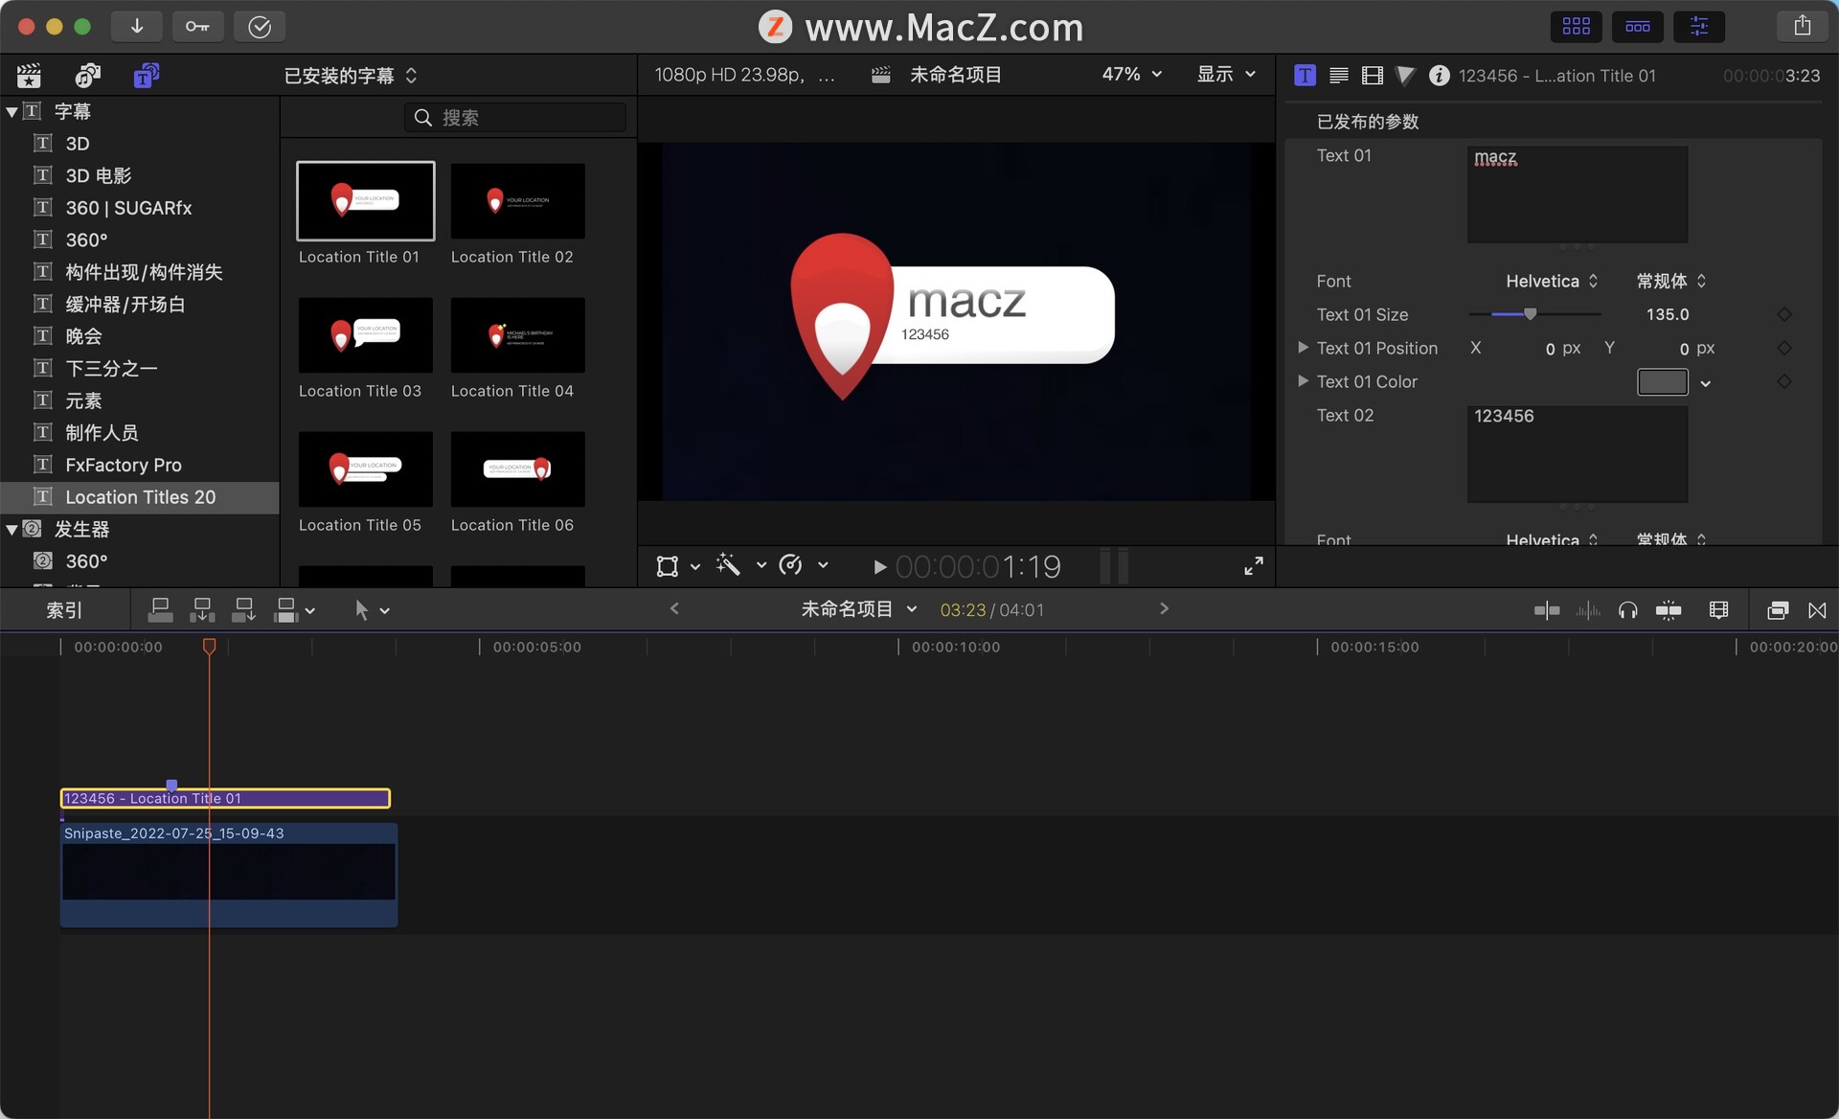Open the Share export icon
The width and height of the screenshot is (1839, 1119).
1802,27
